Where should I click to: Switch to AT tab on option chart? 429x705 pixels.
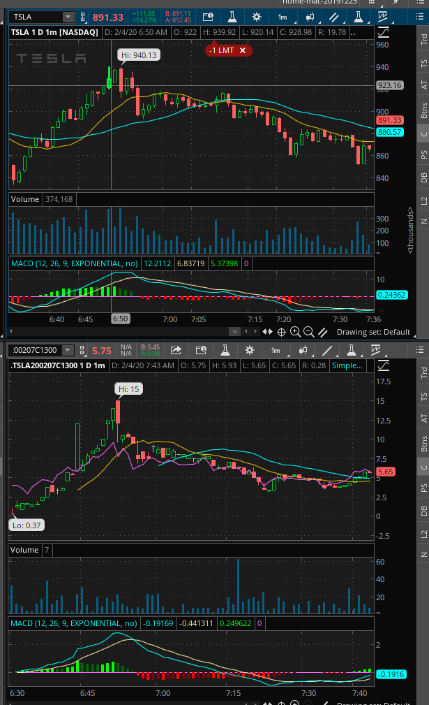coord(423,418)
